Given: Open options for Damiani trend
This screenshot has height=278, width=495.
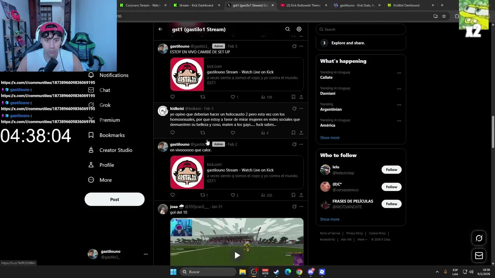Looking at the screenshot, I should pyautogui.click(x=399, y=89).
